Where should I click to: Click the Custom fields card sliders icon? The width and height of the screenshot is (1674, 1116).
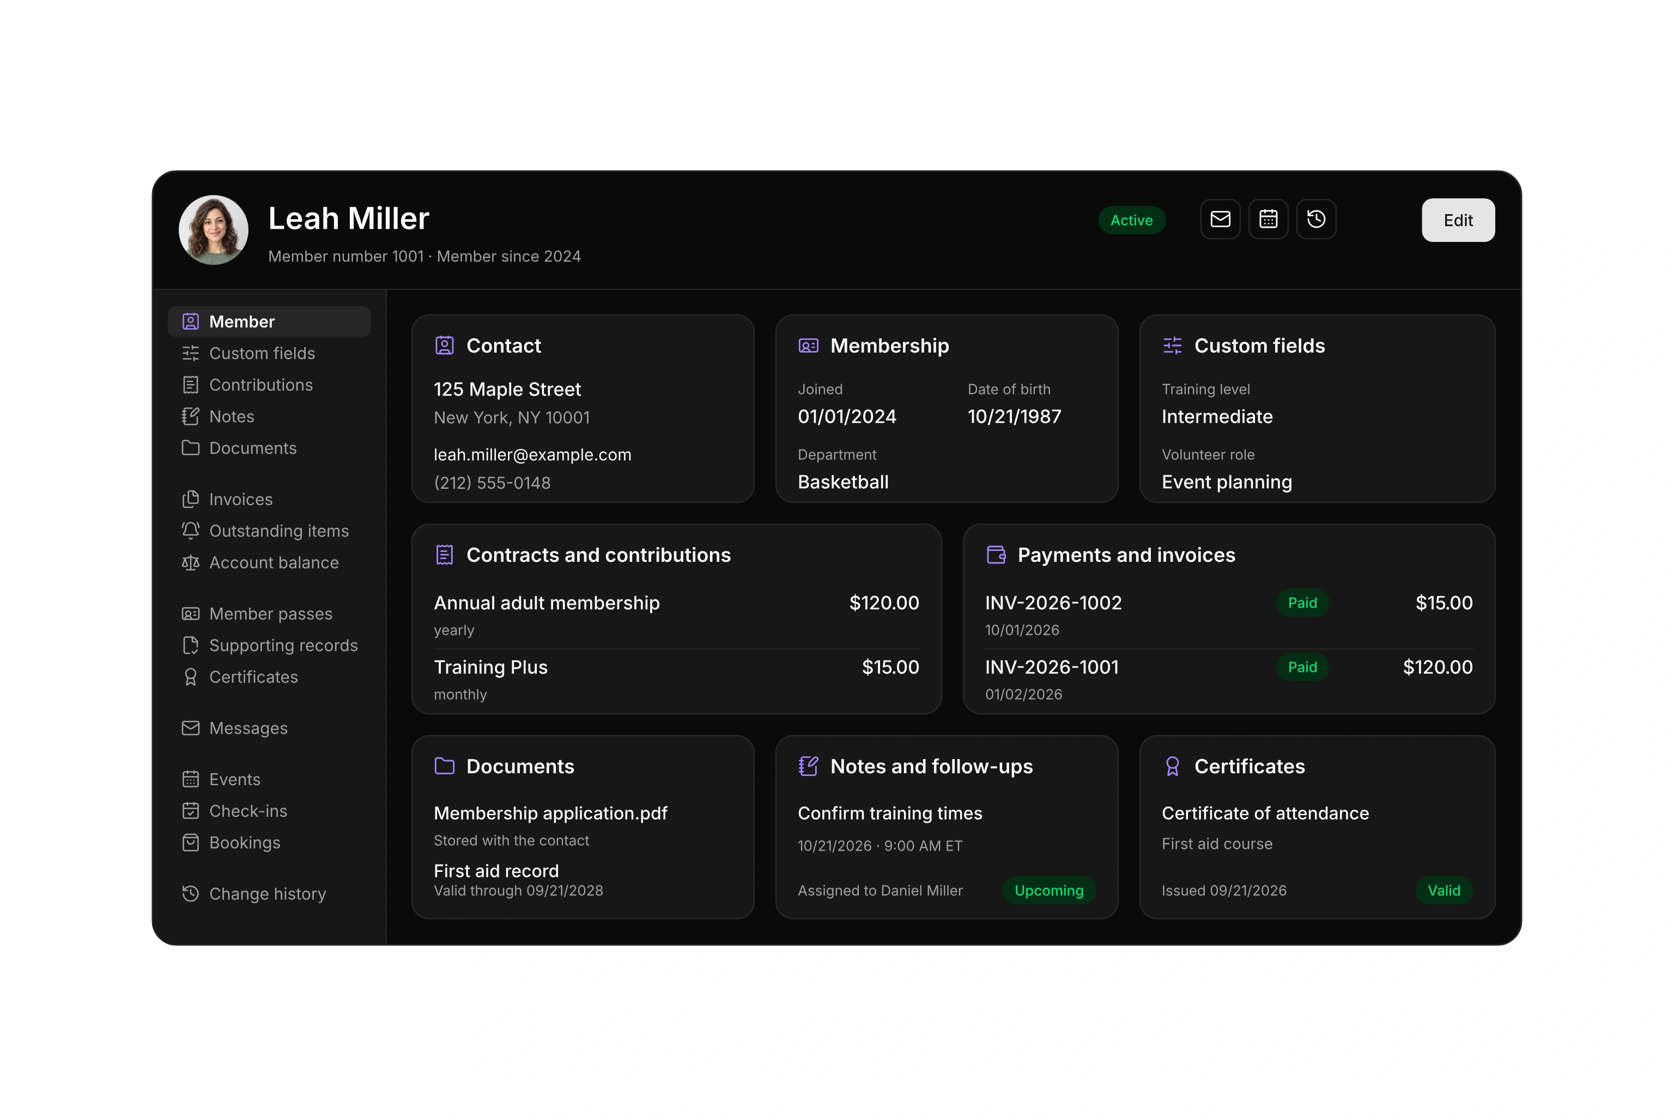point(1172,346)
